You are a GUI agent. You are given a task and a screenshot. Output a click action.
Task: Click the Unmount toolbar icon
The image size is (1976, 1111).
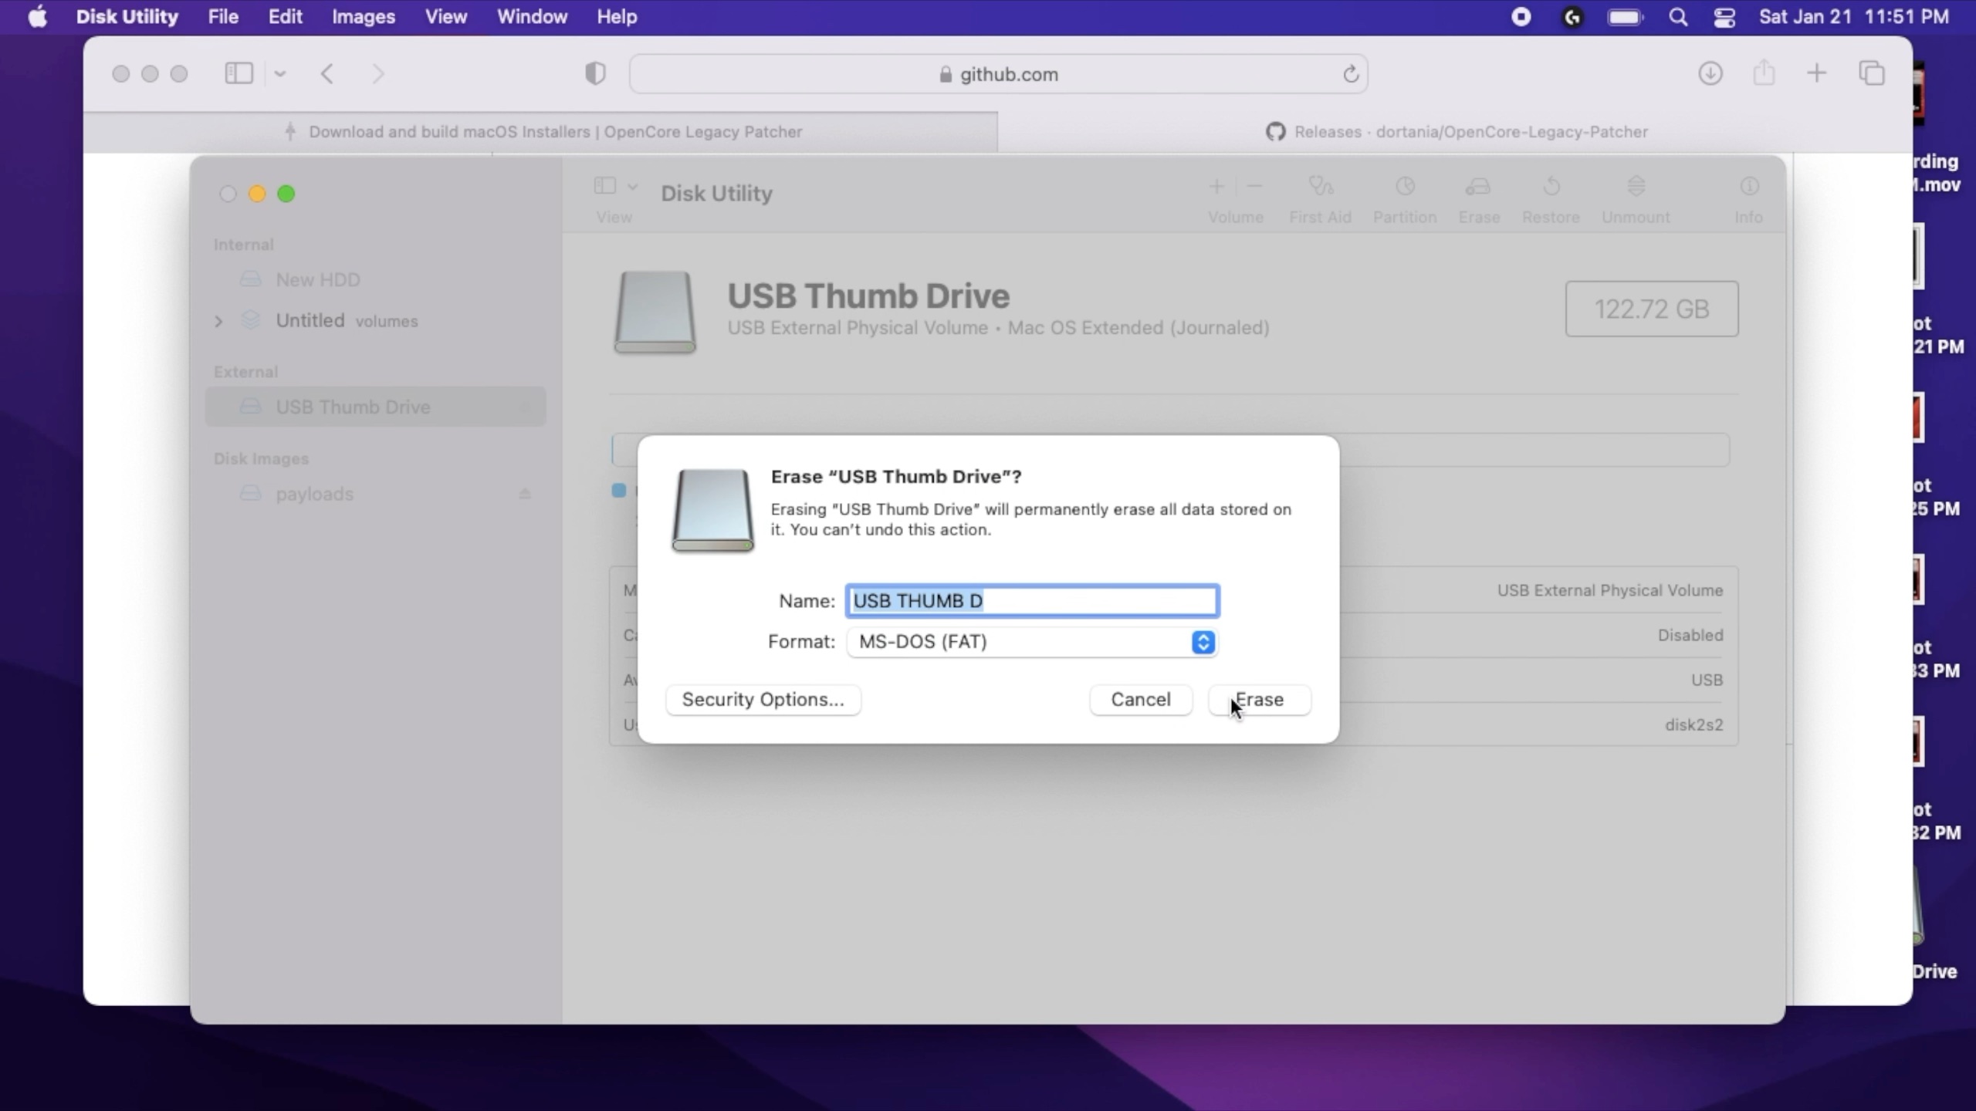(1636, 186)
